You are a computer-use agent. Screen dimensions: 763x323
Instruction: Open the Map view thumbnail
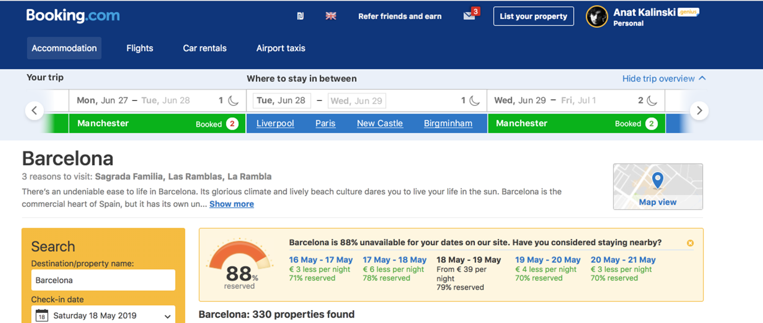pyautogui.click(x=658, y=186)
